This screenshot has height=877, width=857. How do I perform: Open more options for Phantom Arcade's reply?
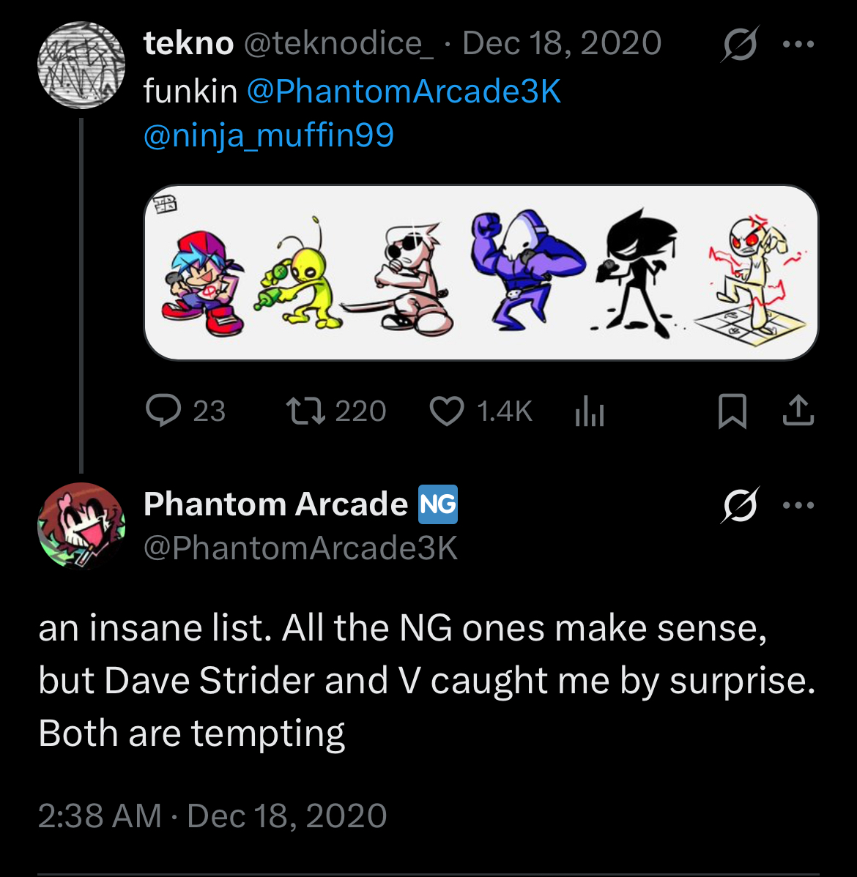798,505
